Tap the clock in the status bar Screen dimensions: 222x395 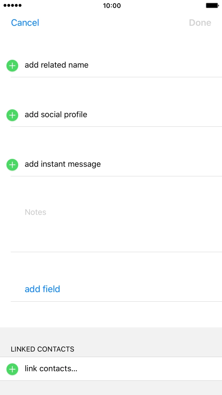pyautogui.click(x=111, y=5)
